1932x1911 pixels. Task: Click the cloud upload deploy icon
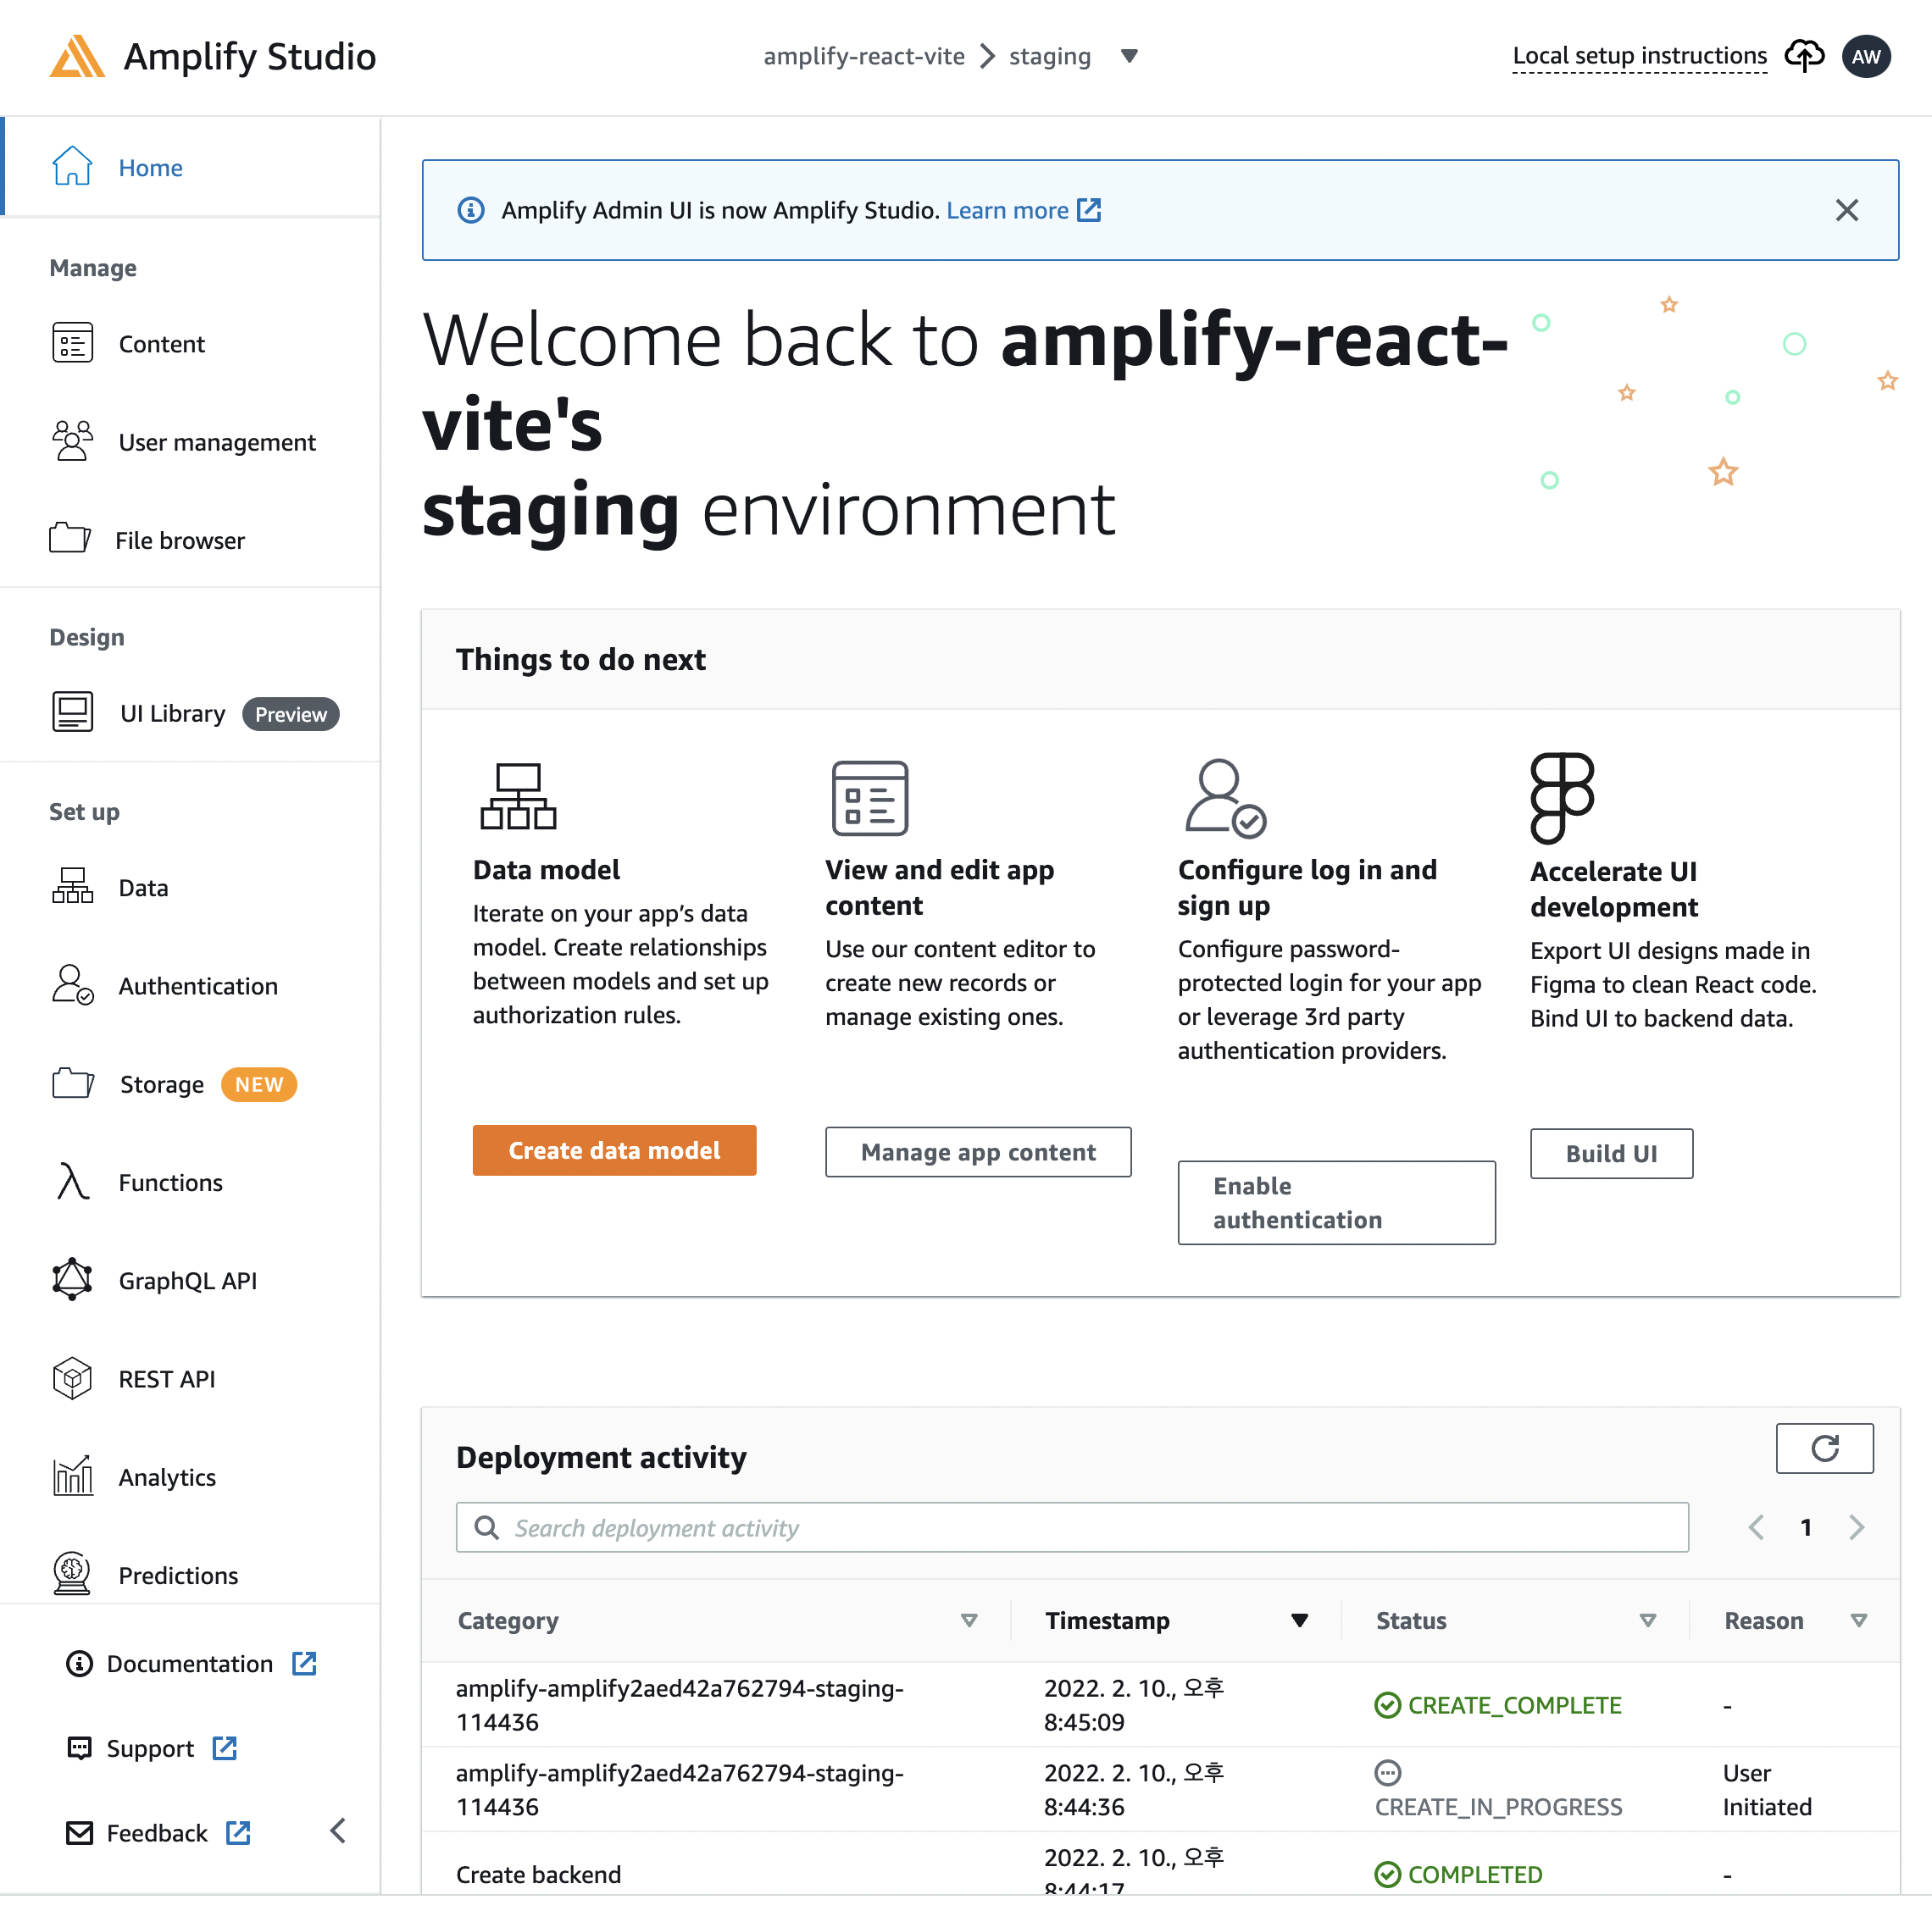[1803, 56]
